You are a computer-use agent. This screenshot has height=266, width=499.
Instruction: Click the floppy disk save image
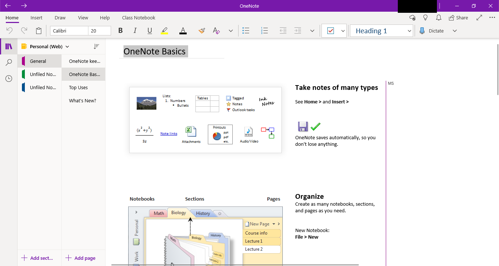(x=303, y=127)
